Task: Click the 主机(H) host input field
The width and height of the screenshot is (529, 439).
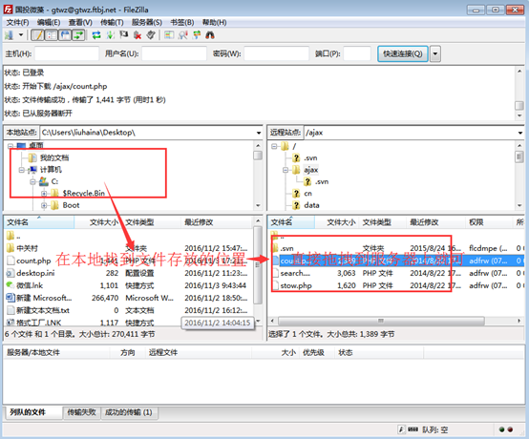Action: coord(67,53)
